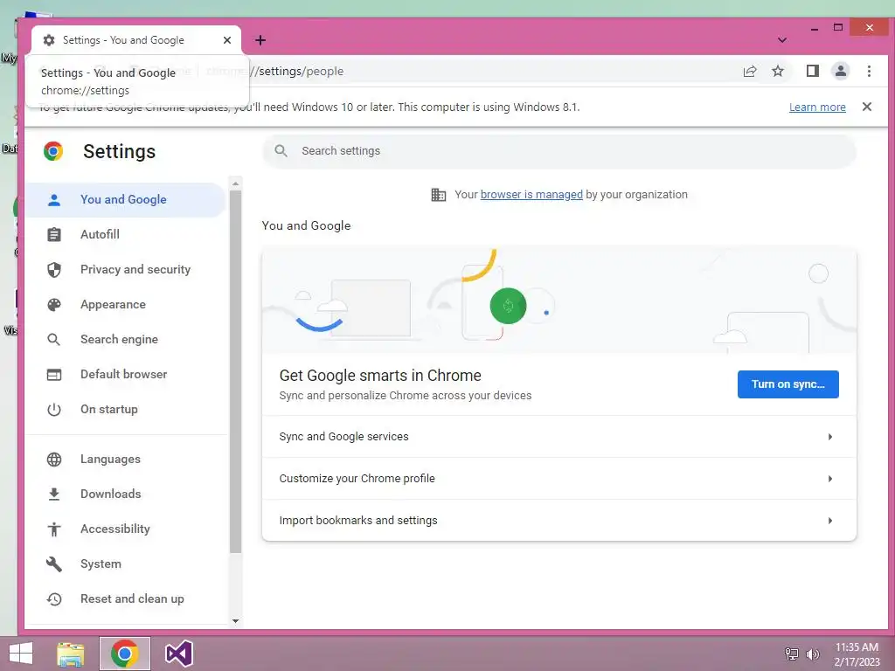895x671 pixels.
Task: Open File Explorer from the taskbar
Action: (x=71, y=654)
